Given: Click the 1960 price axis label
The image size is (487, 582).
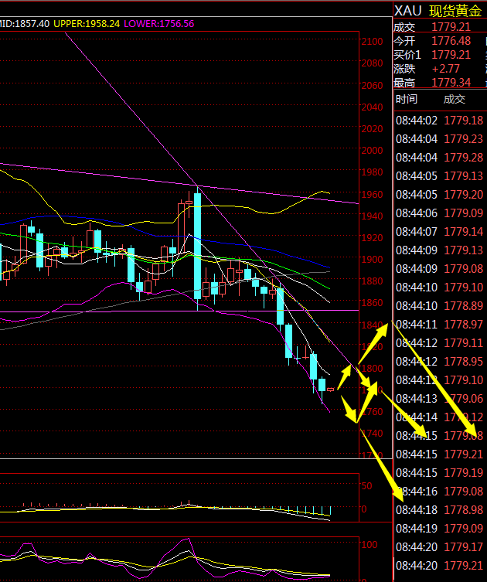Looking at the screenshot, I should pos(372,194).
